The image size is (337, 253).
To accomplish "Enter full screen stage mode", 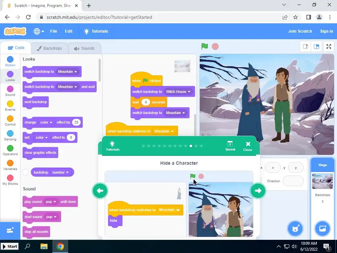I will [329, 46].
